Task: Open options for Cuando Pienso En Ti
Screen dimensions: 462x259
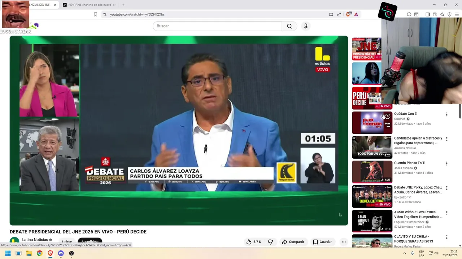Action: pos(446,164)
